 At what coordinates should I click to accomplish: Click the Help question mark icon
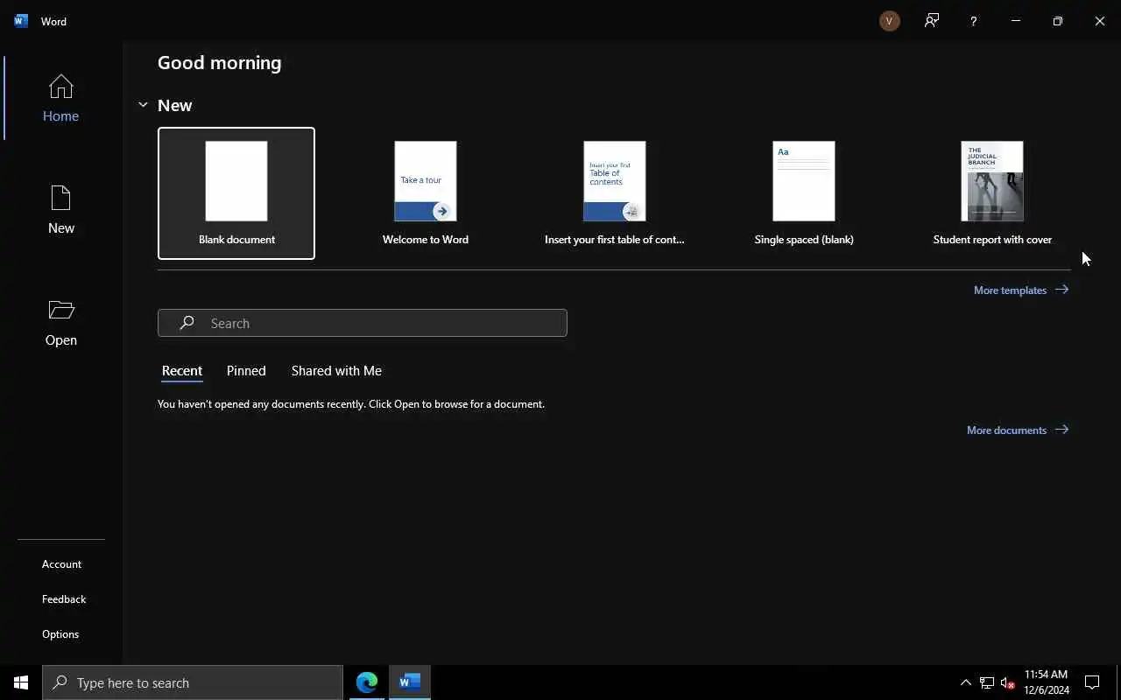[x=973, y=21]
